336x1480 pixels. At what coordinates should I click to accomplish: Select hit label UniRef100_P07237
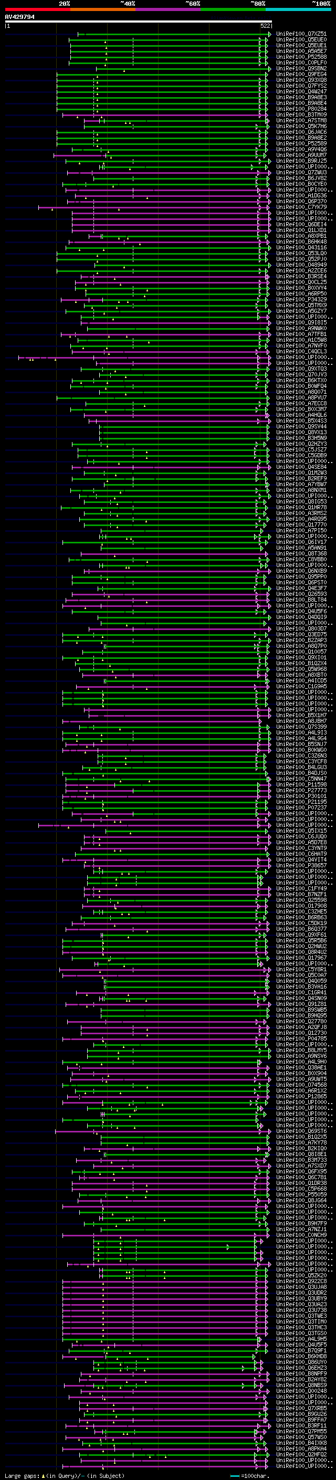click(301, 808)
